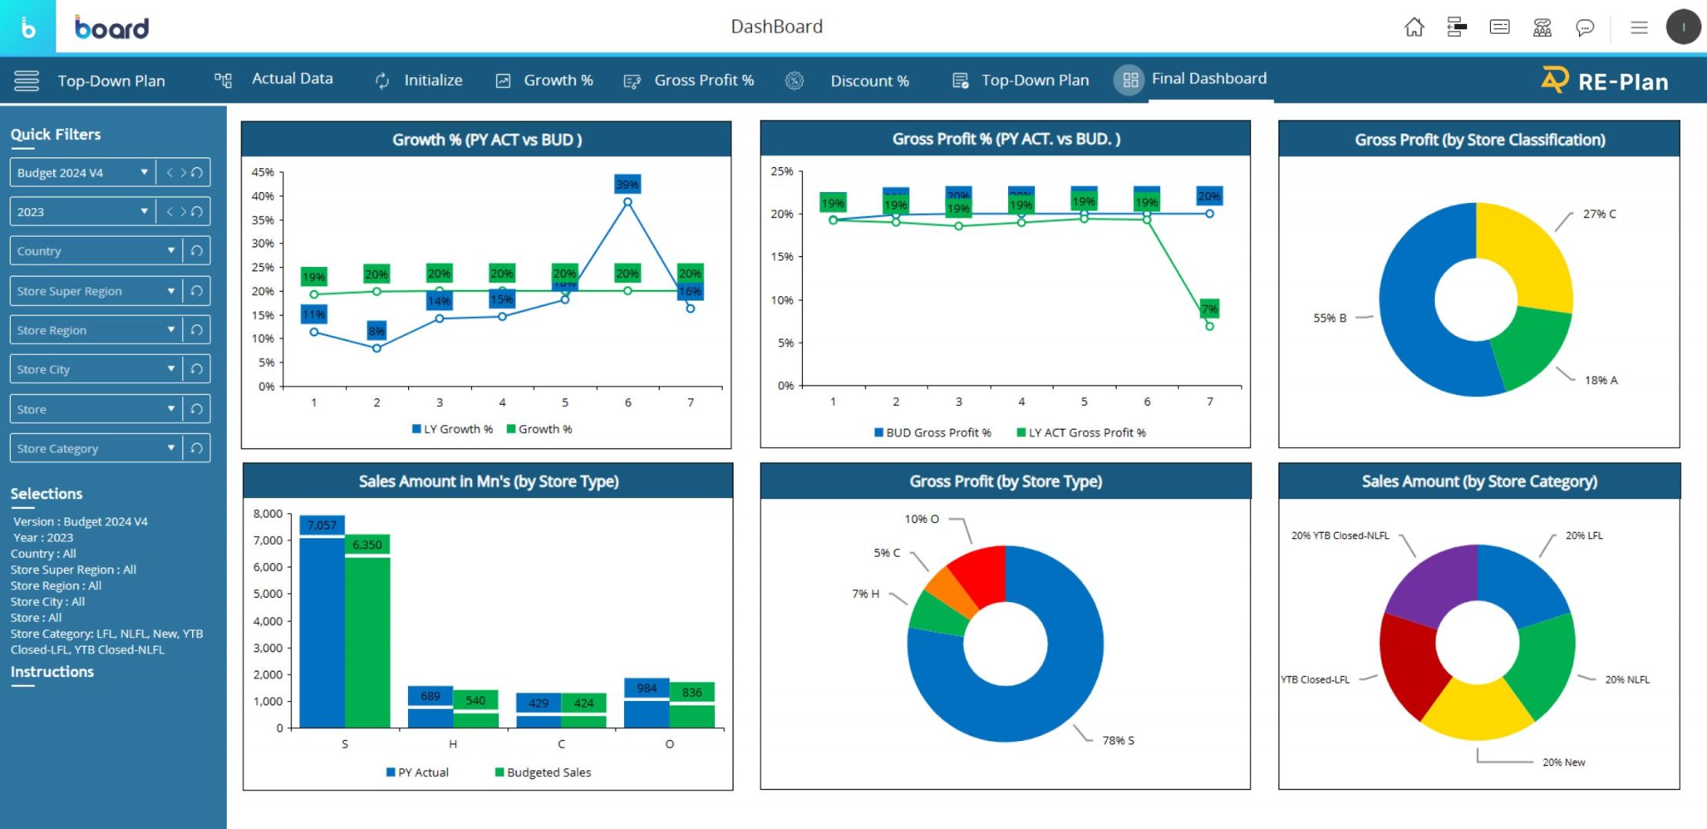Reset the Country filter
This screenshot has height=829, width=1707.
click(197, 251)
